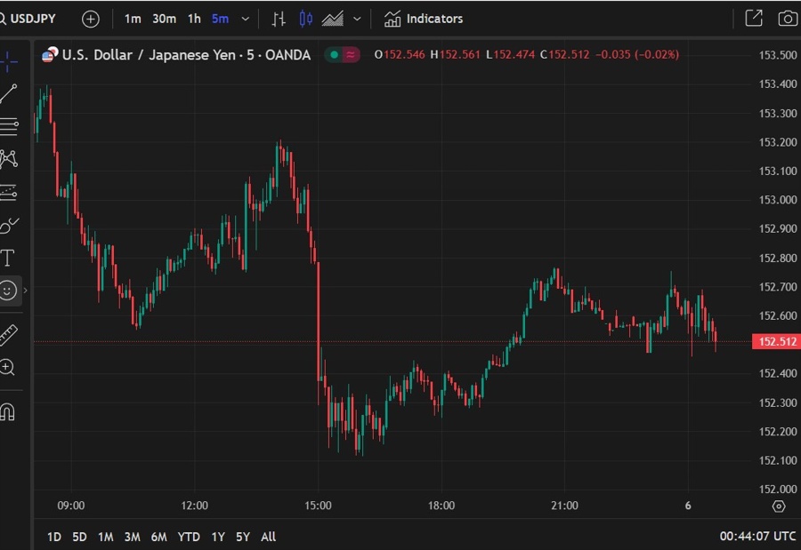The image size is (801, 550).
Task: Click the close value C152.512
Action: [564, 54]
